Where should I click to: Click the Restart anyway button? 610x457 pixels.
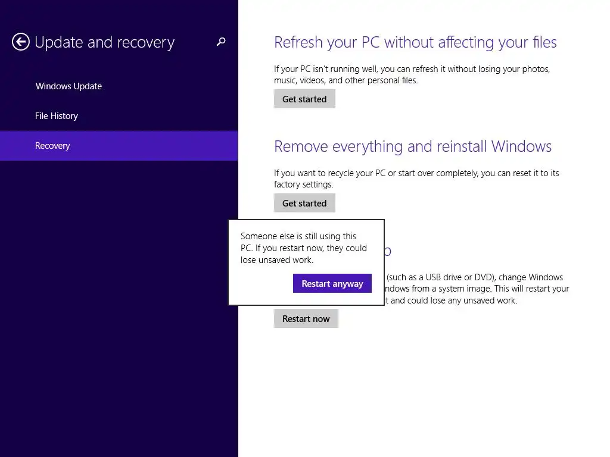332,284
